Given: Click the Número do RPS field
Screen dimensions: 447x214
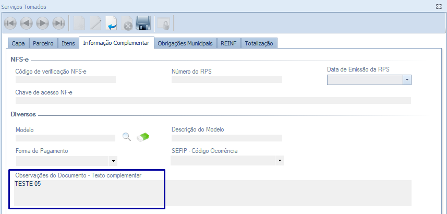Looking at the screenshot, I should 227,80.
